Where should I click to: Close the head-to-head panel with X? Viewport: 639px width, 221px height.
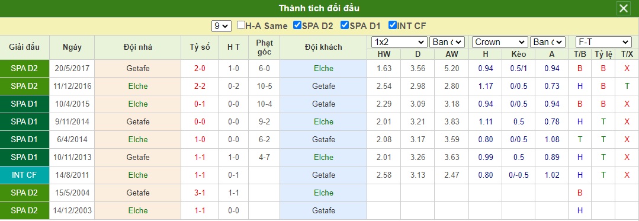tap(624, 8)
